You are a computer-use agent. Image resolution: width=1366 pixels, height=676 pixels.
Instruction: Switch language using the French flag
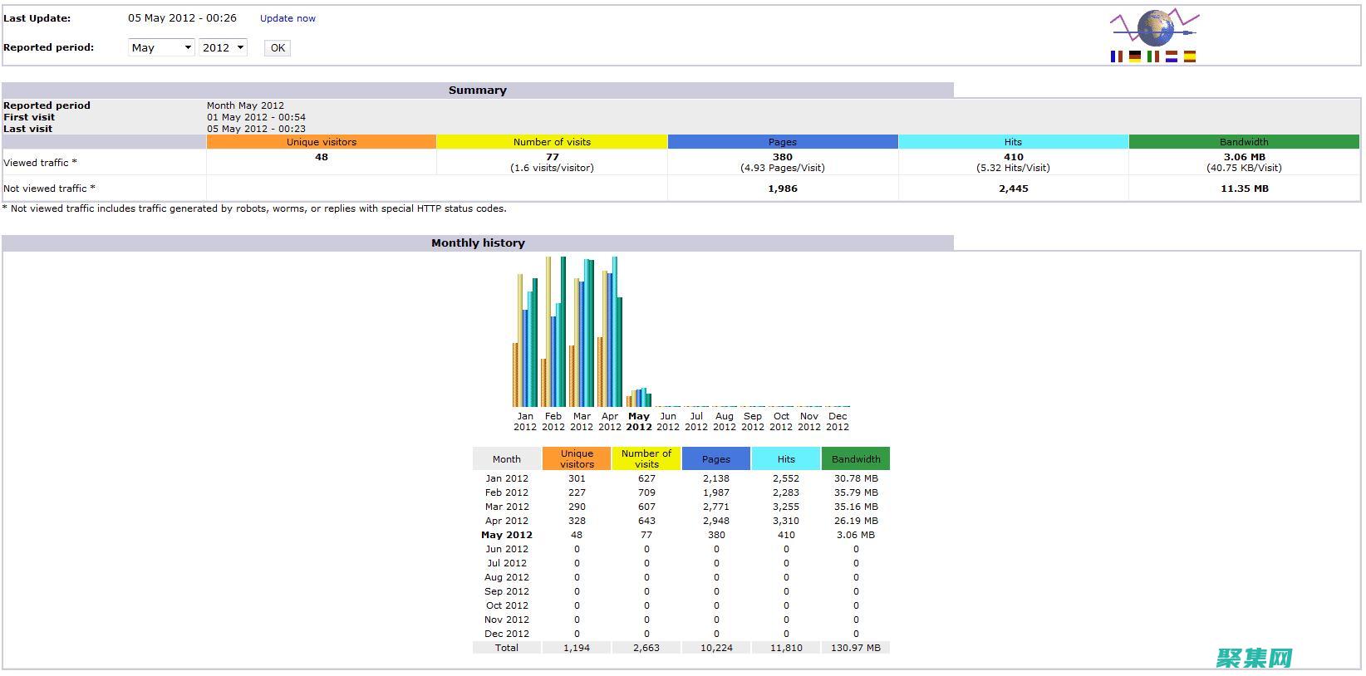(1116, 56)
